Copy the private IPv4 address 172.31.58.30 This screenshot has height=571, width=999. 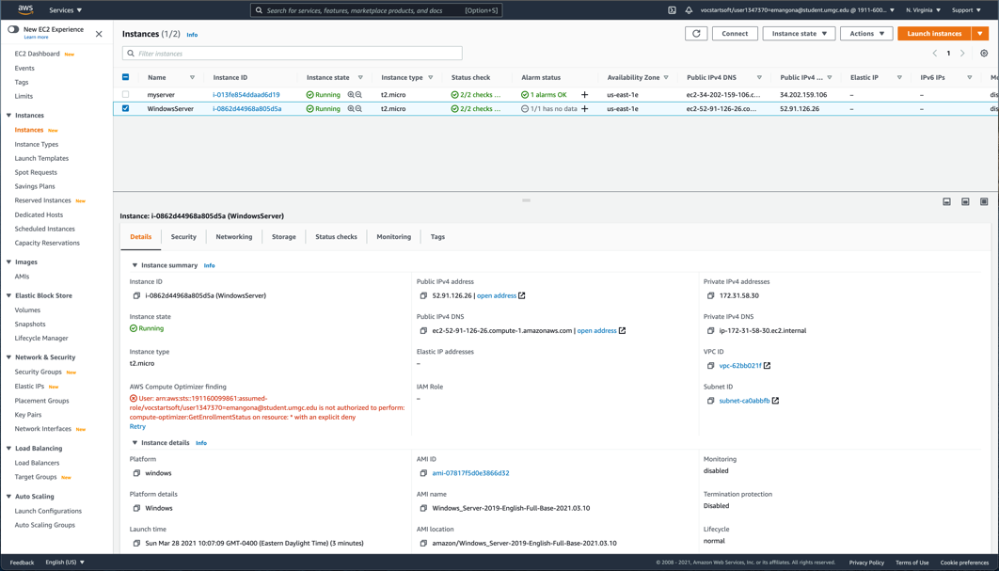(710, 295)
